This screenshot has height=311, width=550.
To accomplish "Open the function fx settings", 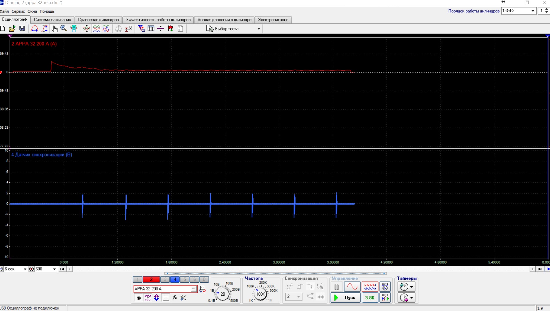I will 175,298.
